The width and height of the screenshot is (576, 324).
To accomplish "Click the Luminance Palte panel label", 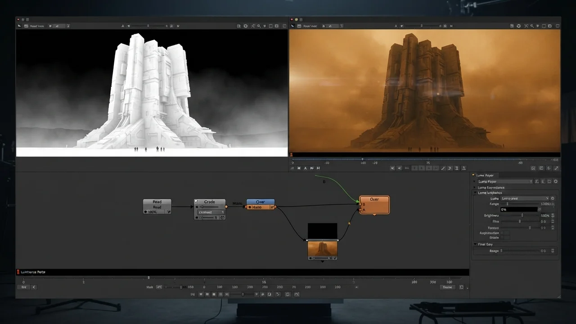I will pyautogui.click(x=33, y=272).
